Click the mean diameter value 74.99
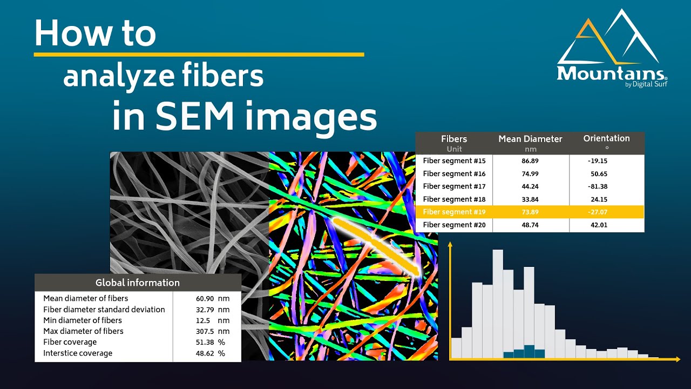This screenshot has width=691, height=389. [x=530, y=173]
